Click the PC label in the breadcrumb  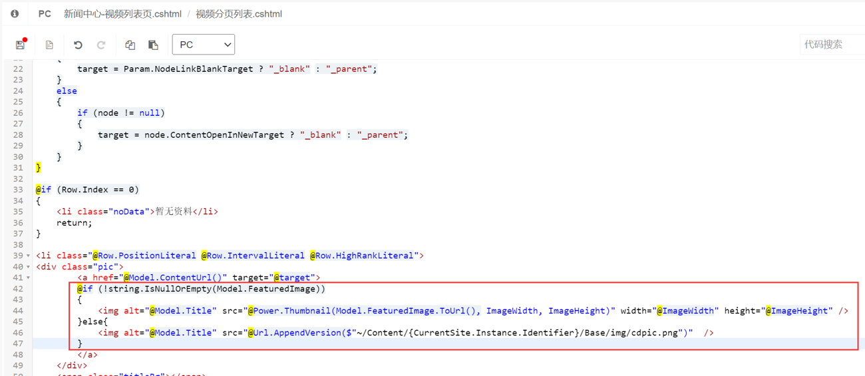[x=45, y=13]
